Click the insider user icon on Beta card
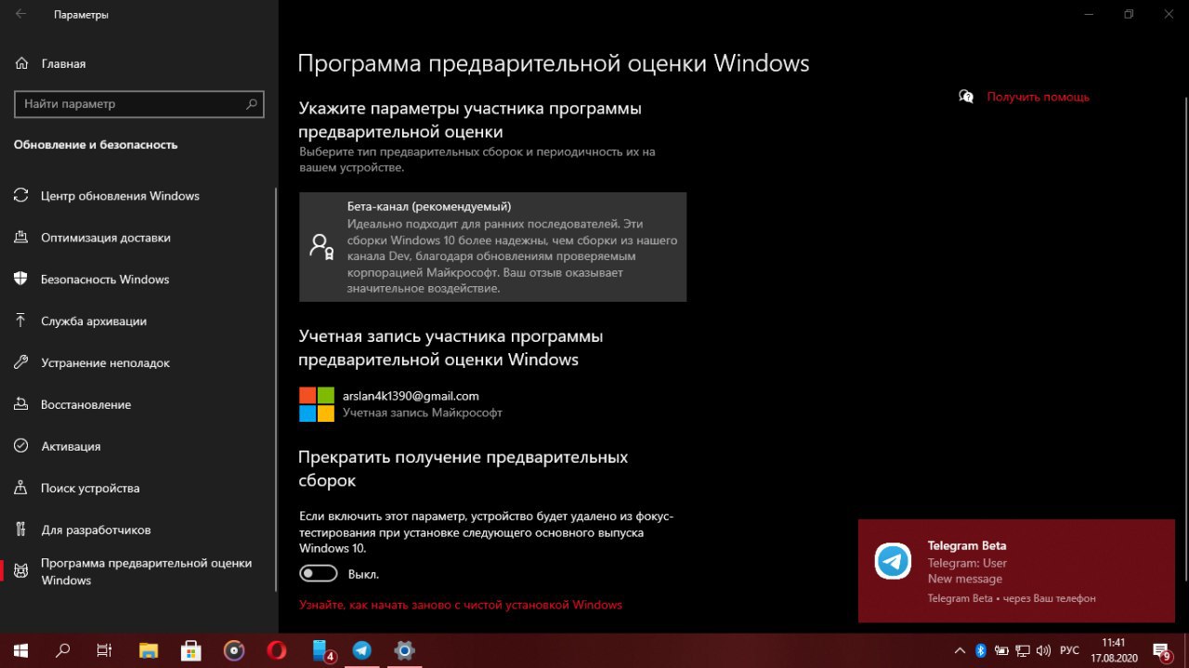This screenshot has height=668, width=1189. (x=321, y=247)
